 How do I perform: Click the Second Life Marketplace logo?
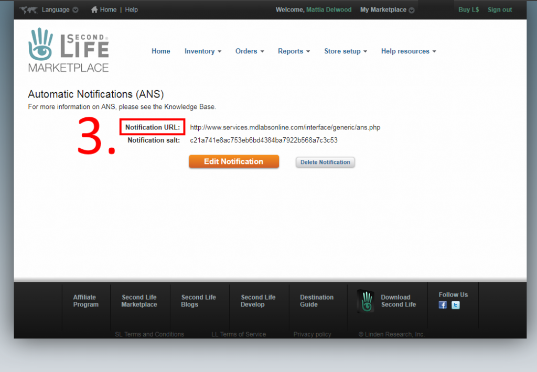[69, 50]
